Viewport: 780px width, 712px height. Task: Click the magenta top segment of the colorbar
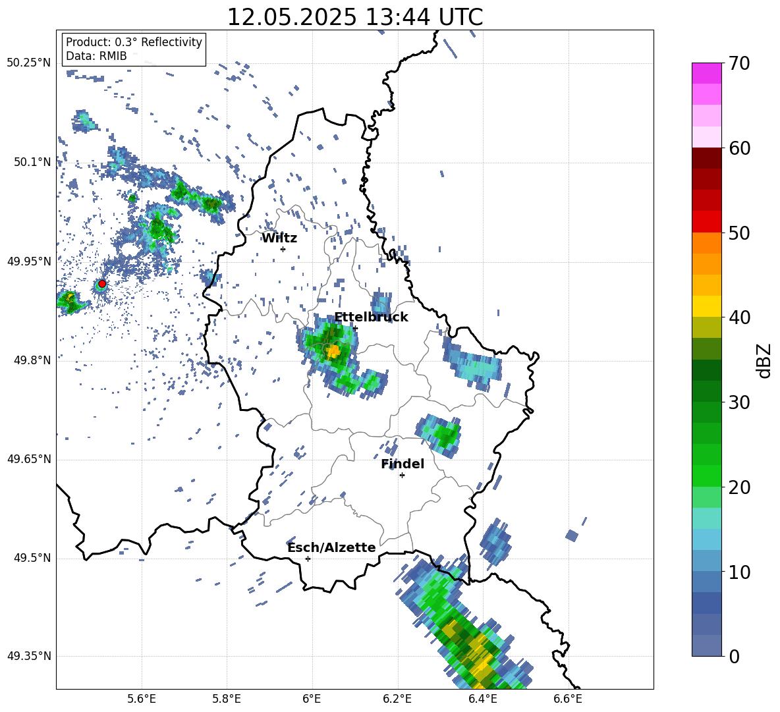click(x=706, y=74)
